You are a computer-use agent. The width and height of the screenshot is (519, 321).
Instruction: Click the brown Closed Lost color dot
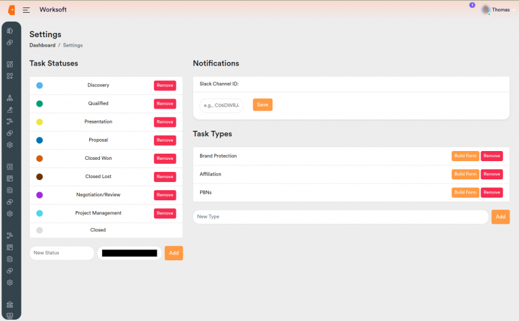[39, 177]
